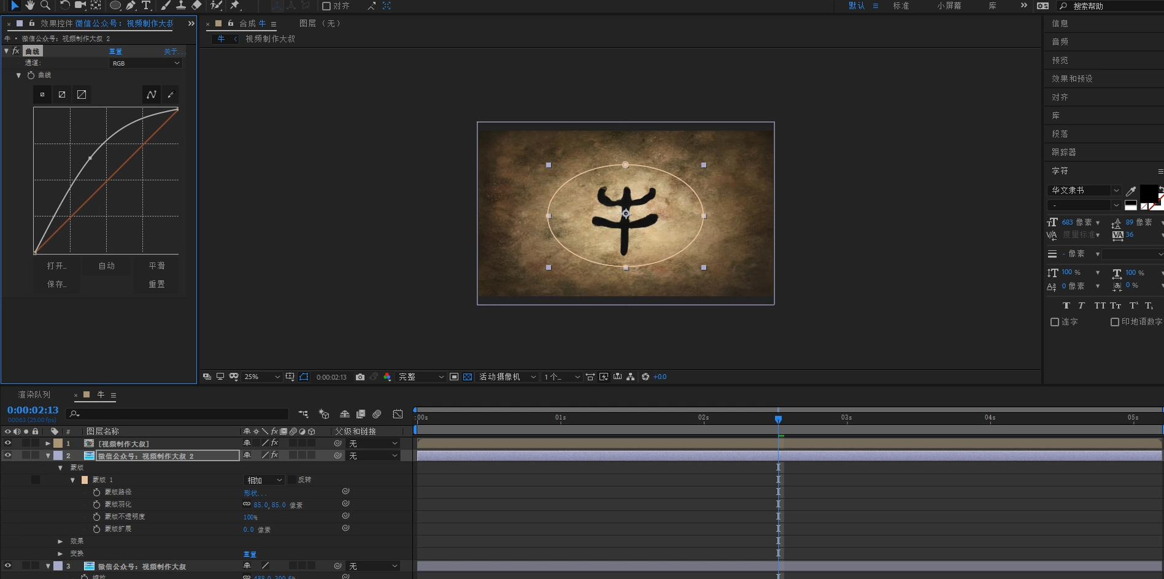The image size is (1164, 579).
Task: Toggle transparency grid in the viewer
Action: coord(468,377)
